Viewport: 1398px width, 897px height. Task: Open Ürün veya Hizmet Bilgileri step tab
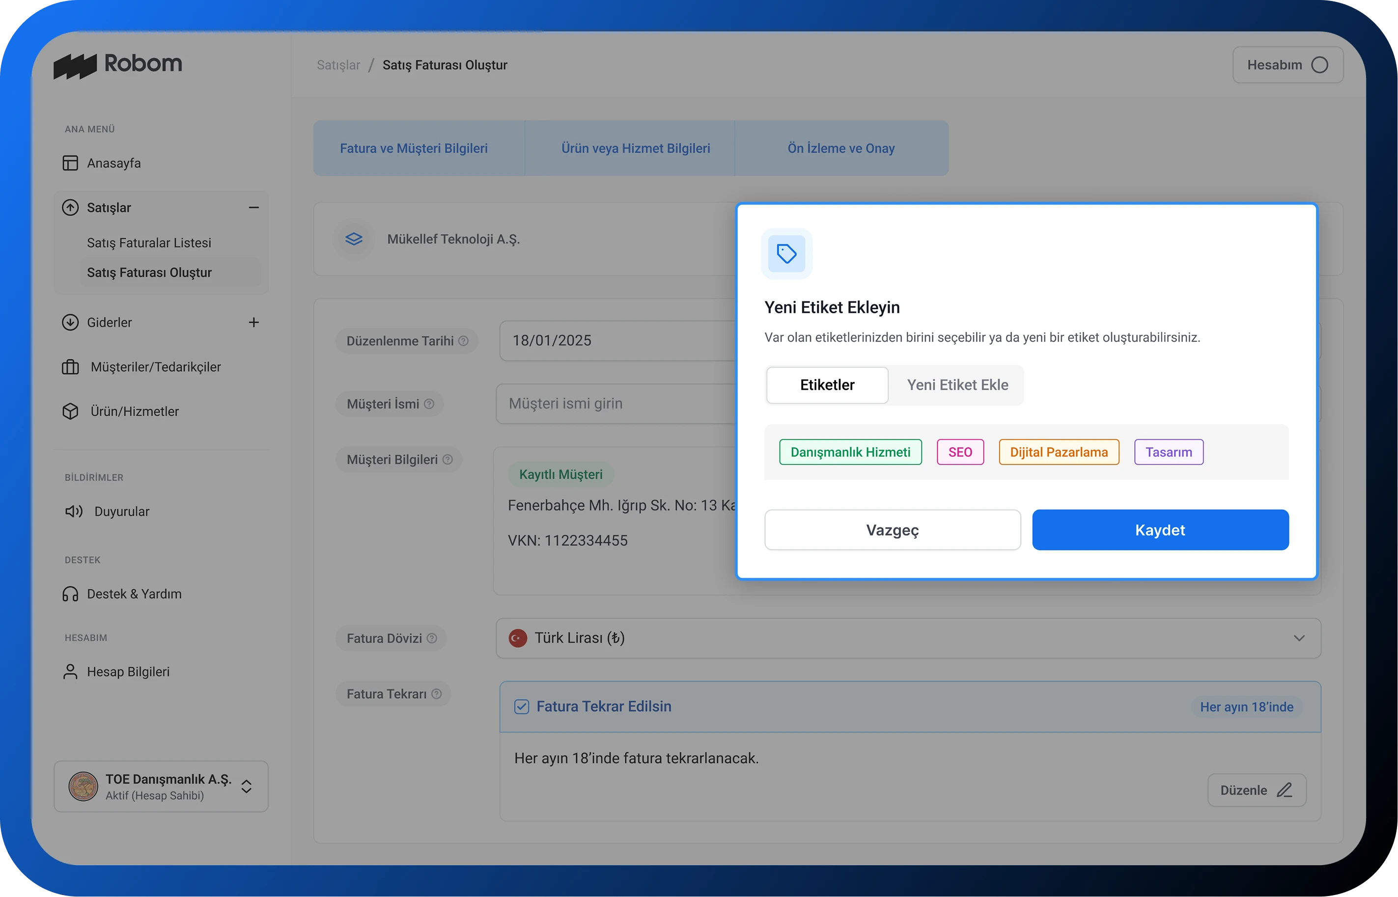635,149
